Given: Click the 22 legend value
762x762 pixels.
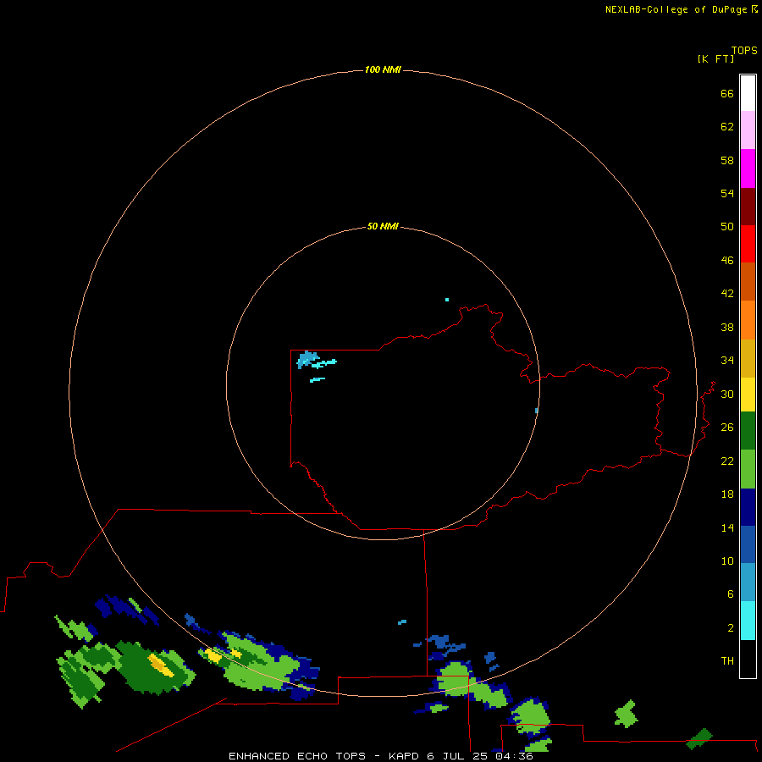Looking at the screenshot, I should 727,461.
